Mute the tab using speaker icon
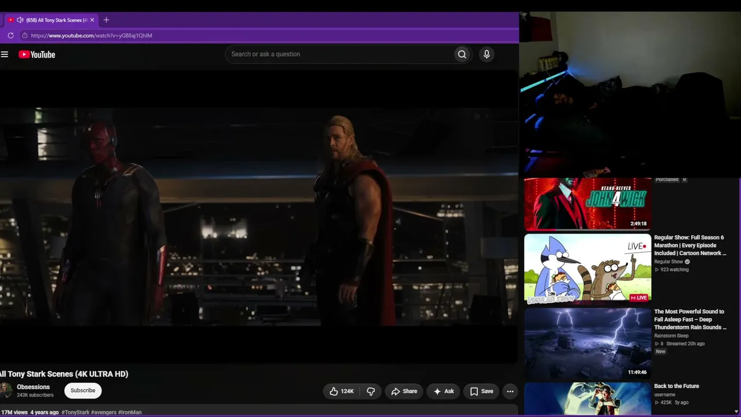Screen dimensions: 741x417 coord(20,20)
